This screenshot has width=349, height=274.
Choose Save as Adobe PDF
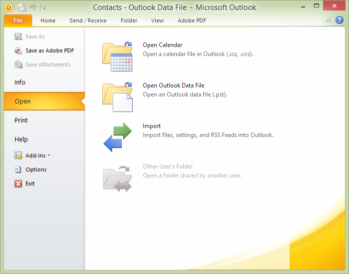[x=50, y=50]
